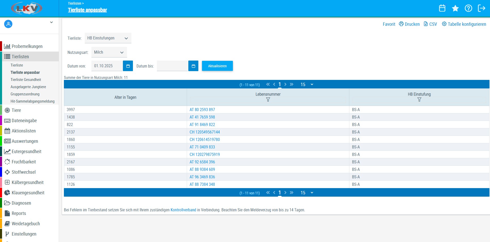Change rows per page dropdown in top pager

307,85
